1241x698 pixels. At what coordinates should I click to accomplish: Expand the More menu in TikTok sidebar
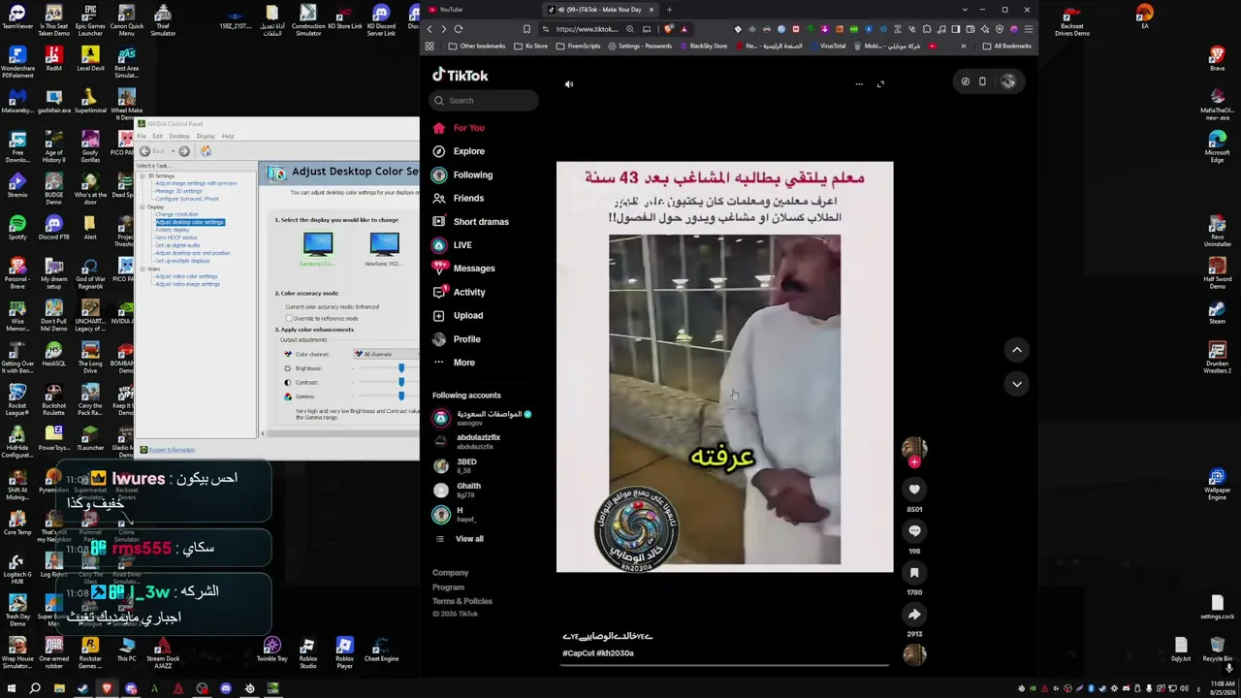pyautogui.click(x=454, y=363)
